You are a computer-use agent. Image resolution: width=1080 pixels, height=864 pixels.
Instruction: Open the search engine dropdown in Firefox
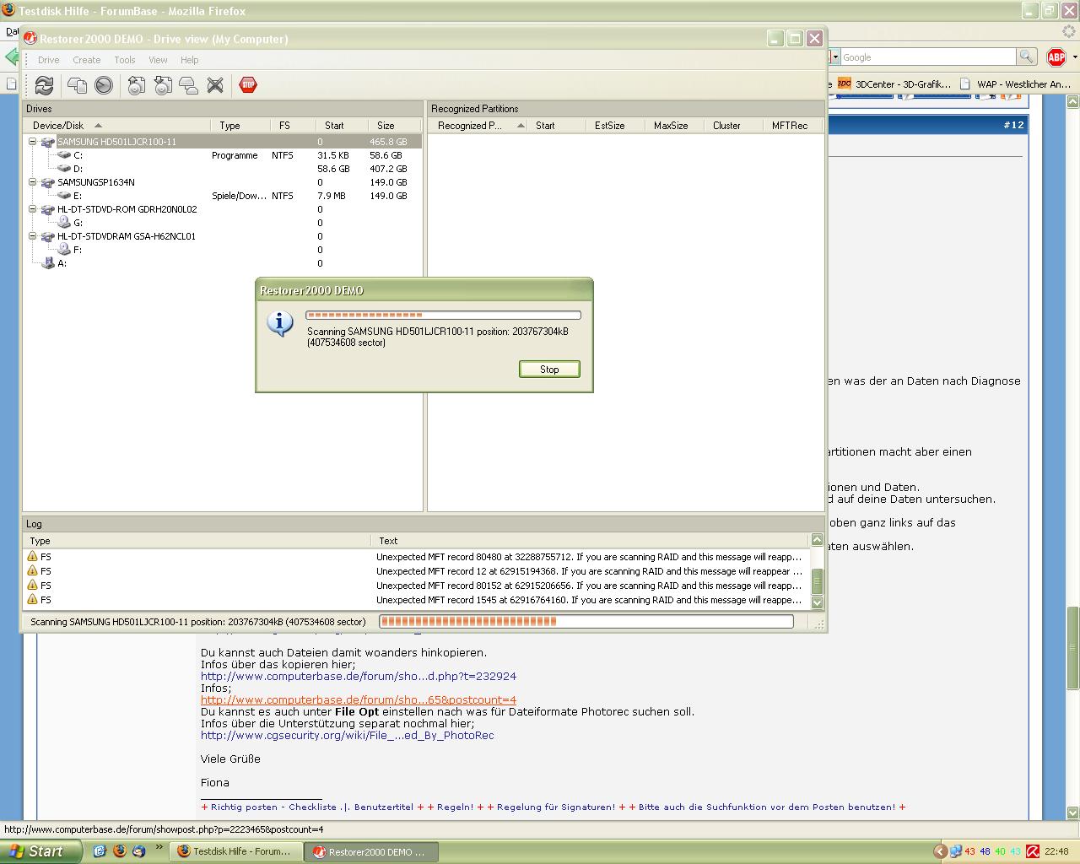(x=835, y=57)
